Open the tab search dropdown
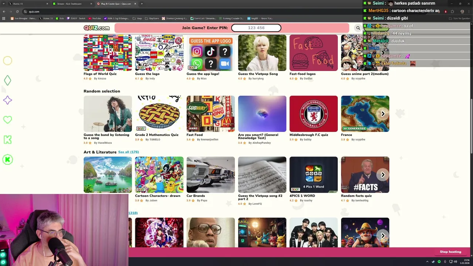473x266 pixels. coord(3,4)
